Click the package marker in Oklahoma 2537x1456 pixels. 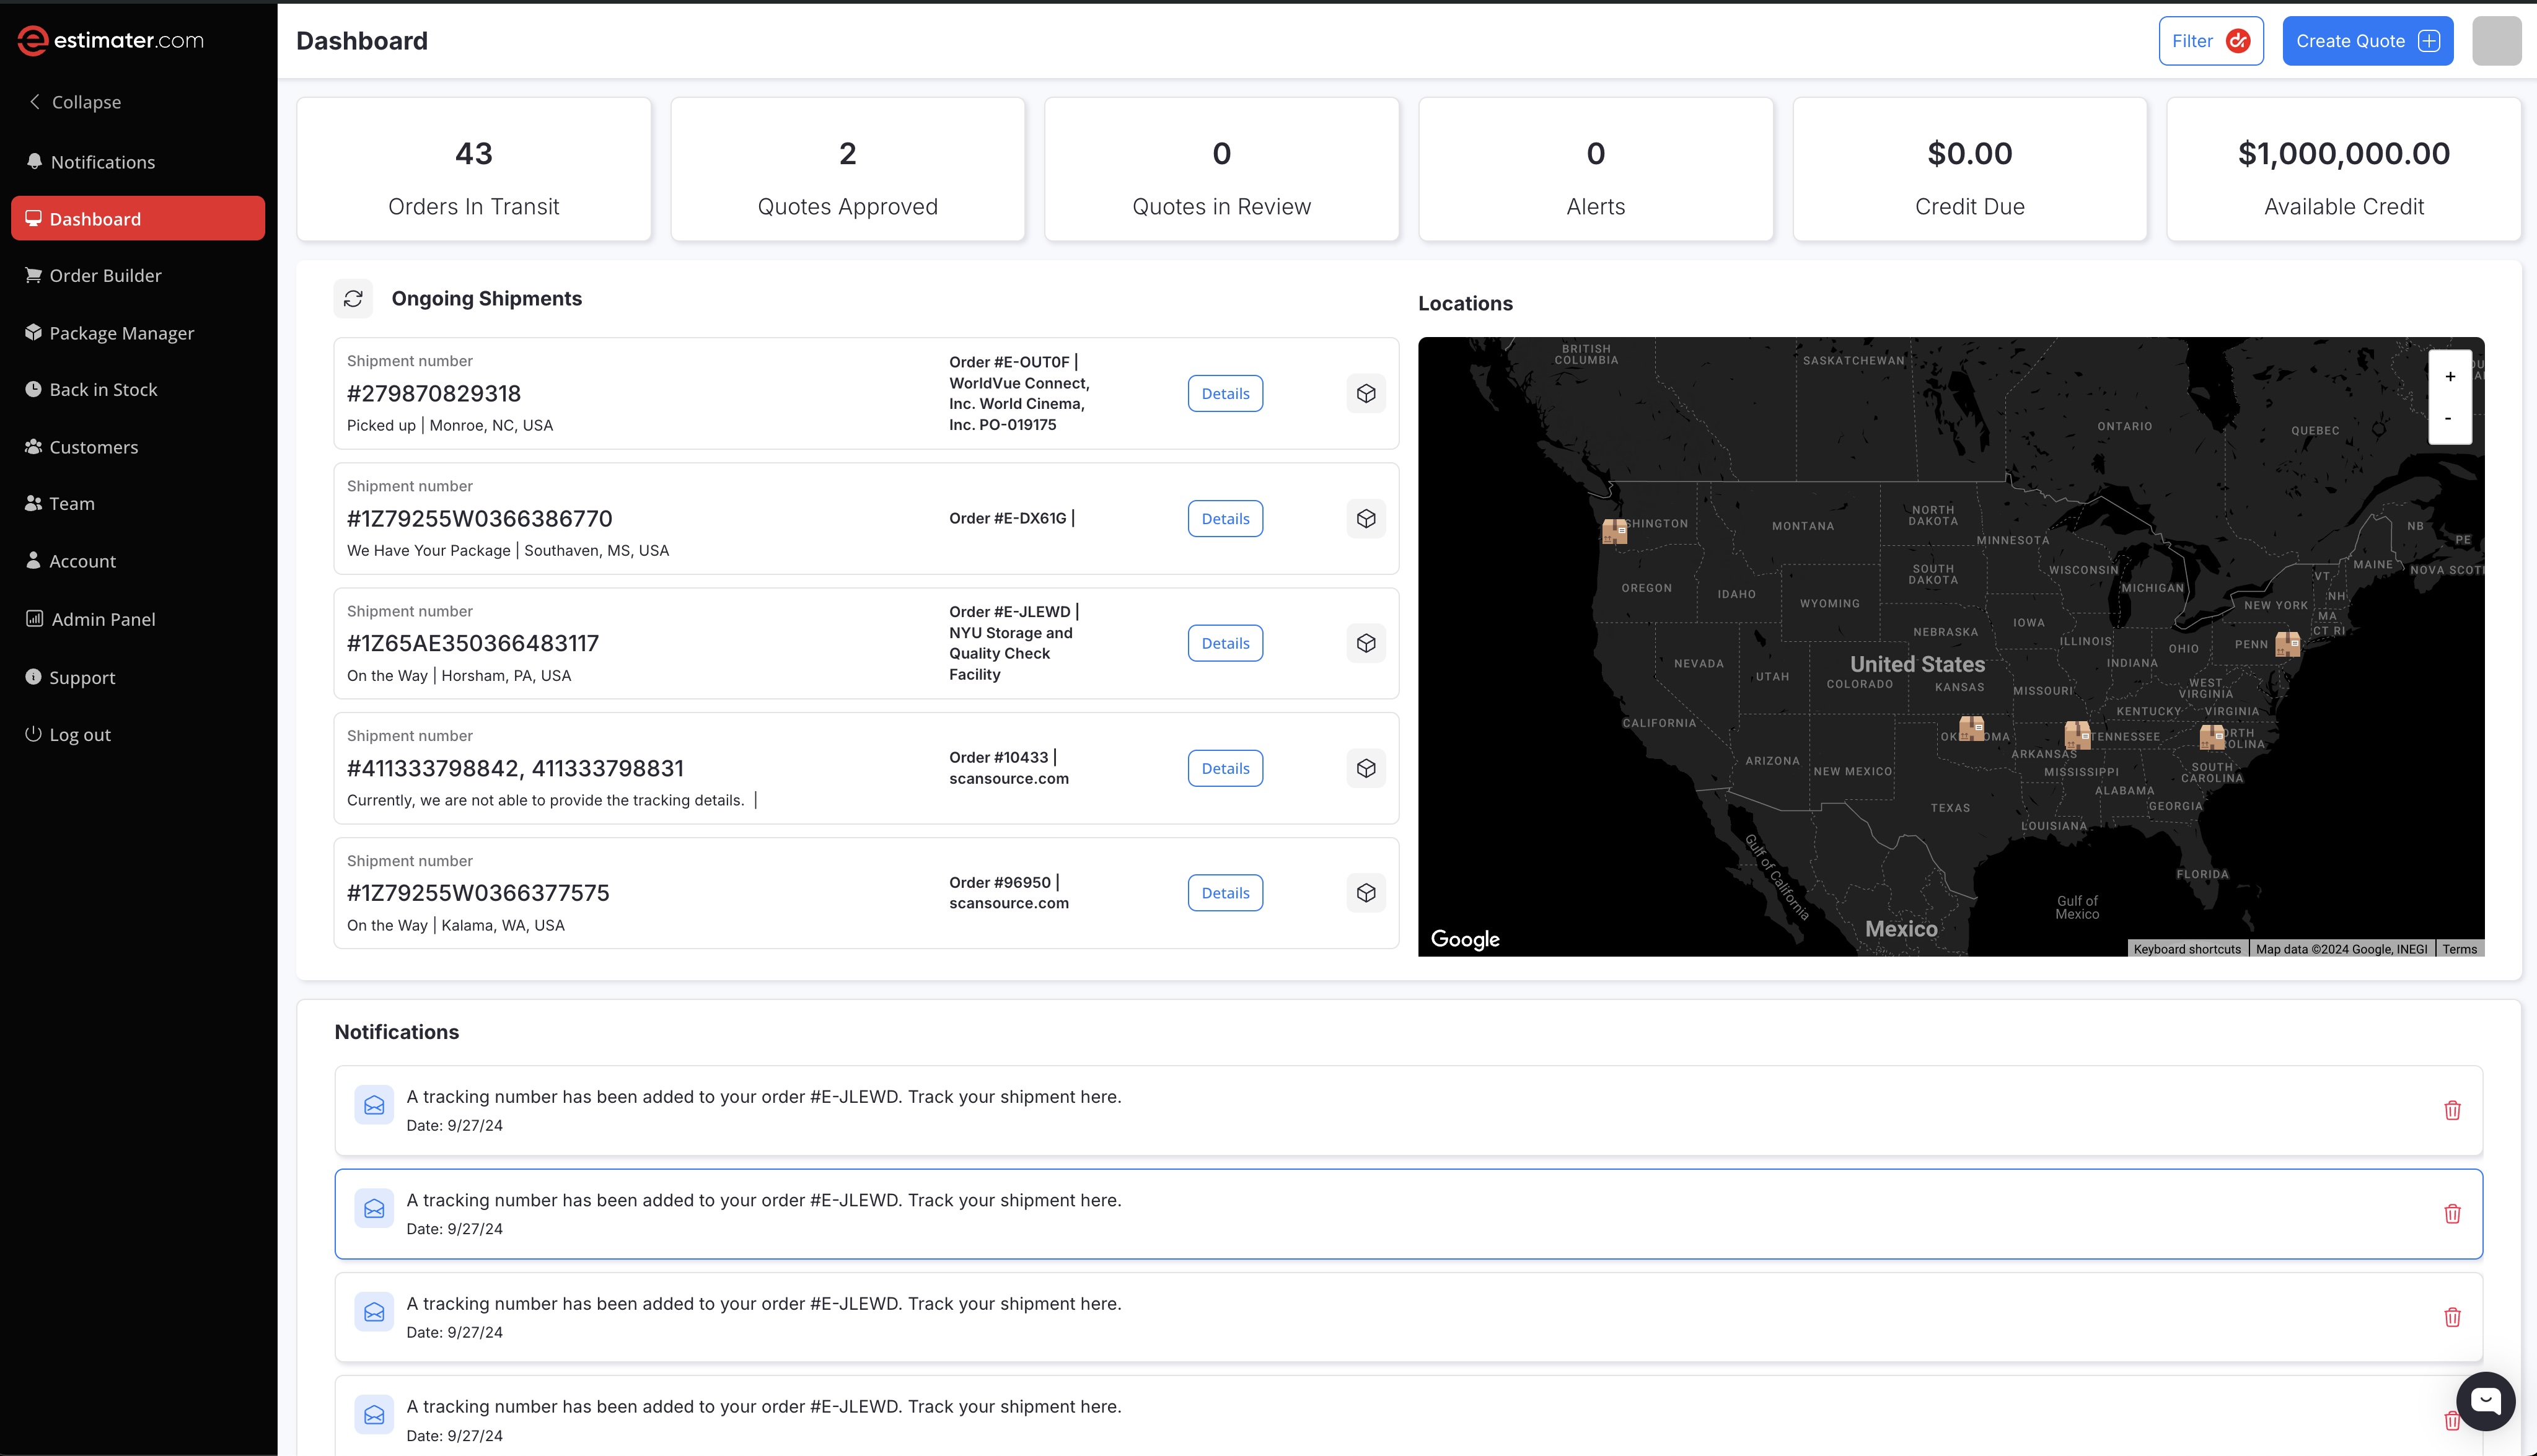(1971, 728)
